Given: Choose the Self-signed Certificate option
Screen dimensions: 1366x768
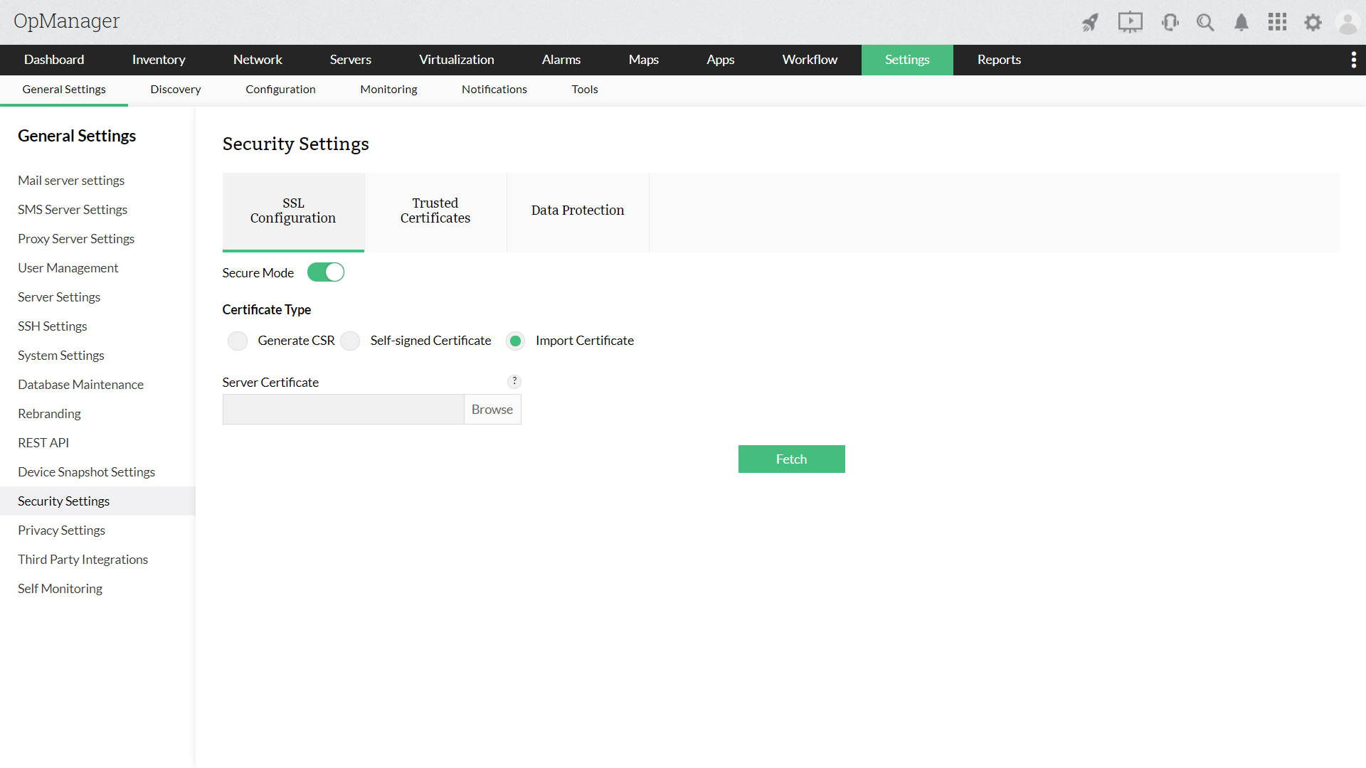Looking at the screenshot, I should [x=349, y=341].
